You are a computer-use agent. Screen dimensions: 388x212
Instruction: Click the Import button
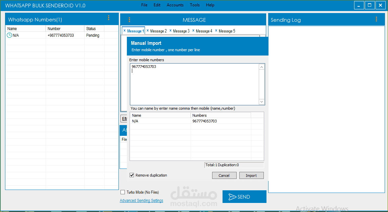(251, 176)
